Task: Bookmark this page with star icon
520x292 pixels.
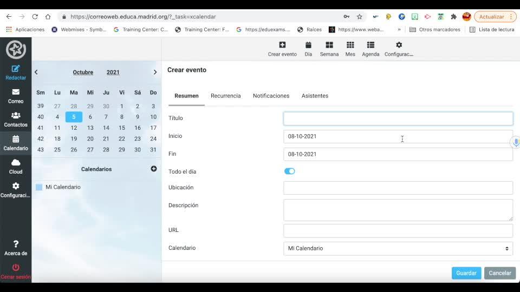Action: click(x=360, y=17)
